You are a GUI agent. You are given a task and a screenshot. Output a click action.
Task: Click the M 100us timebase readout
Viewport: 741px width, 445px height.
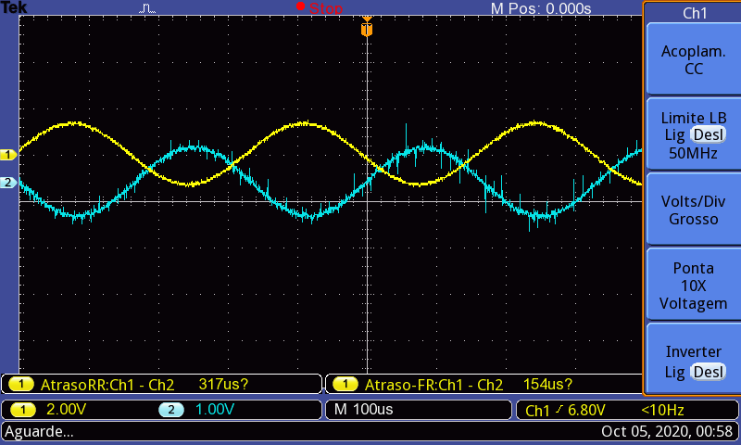[x=363, y=409]
